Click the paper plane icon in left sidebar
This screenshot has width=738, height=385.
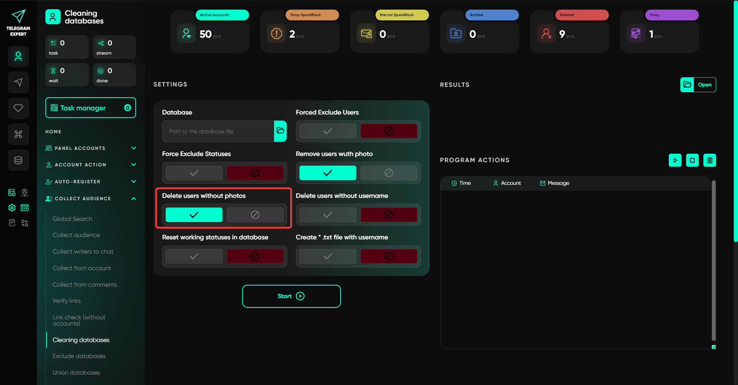click(x=18, y=82)
